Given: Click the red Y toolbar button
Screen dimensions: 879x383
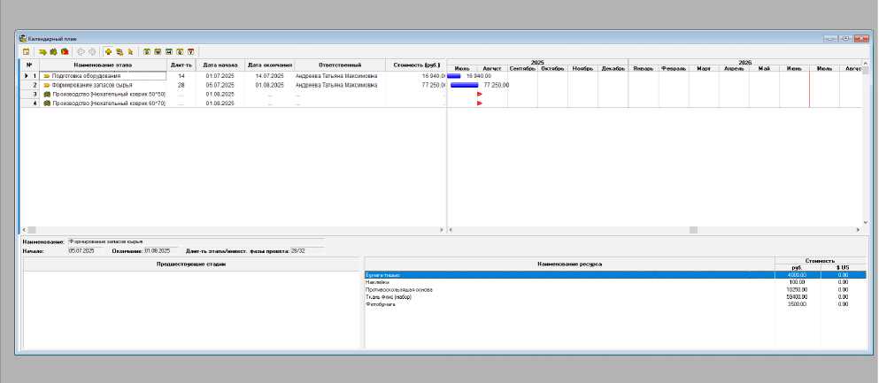Looking at the screenshot, I should [191, 51].
